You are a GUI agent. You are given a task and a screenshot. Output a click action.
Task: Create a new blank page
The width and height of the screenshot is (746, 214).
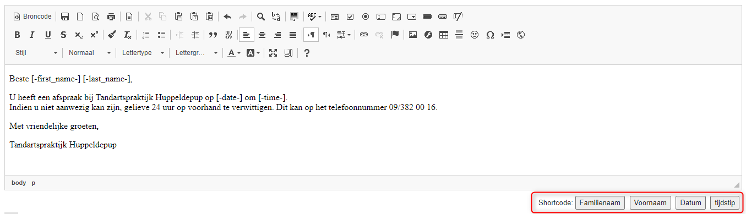pos(80,17)
